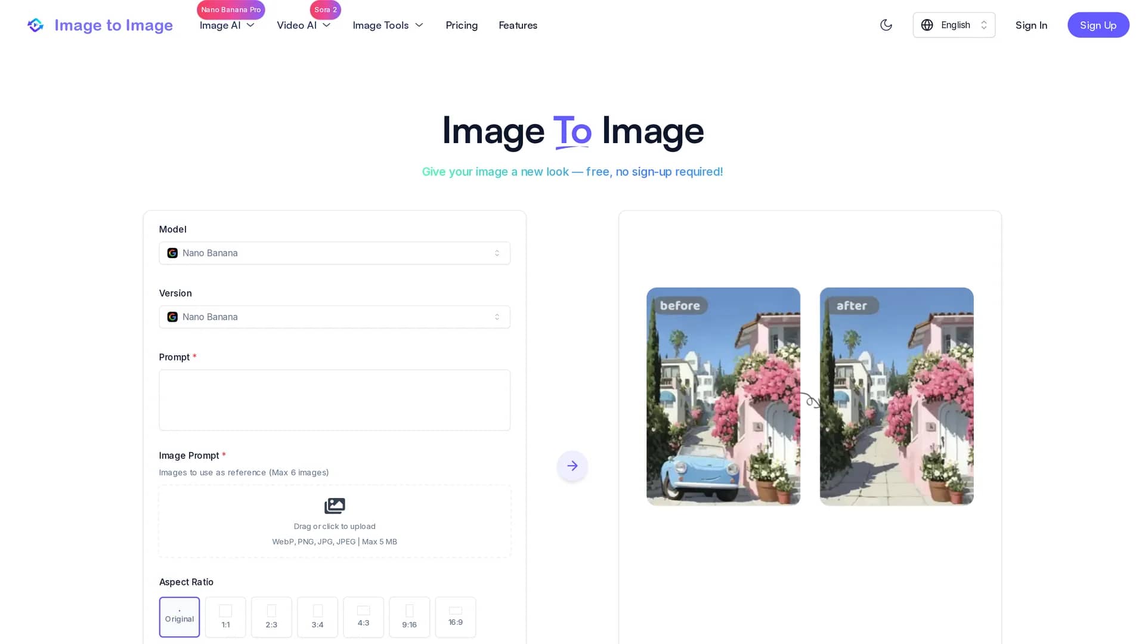Screen dimensions: 1145x644
Task: Click Google icon in Version selector
Action: [x=172, y=317]
